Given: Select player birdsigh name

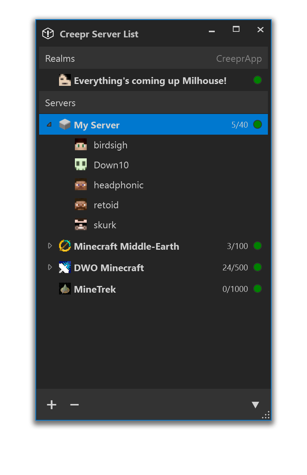Looking at the screenshot, I should click(x=111, y=145).
